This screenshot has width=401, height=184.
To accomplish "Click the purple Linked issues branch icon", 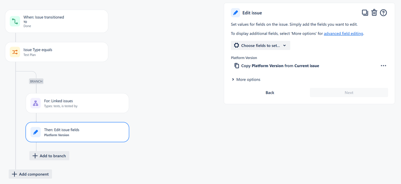I will tap(36, 103).
